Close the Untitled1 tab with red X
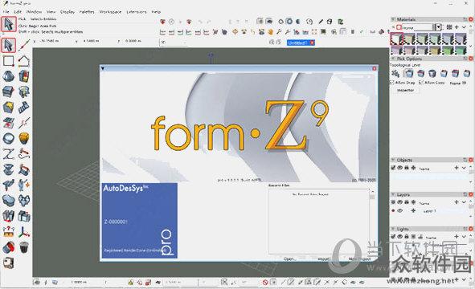The width and height of the screenshot is (475, 289). point(312,43)
